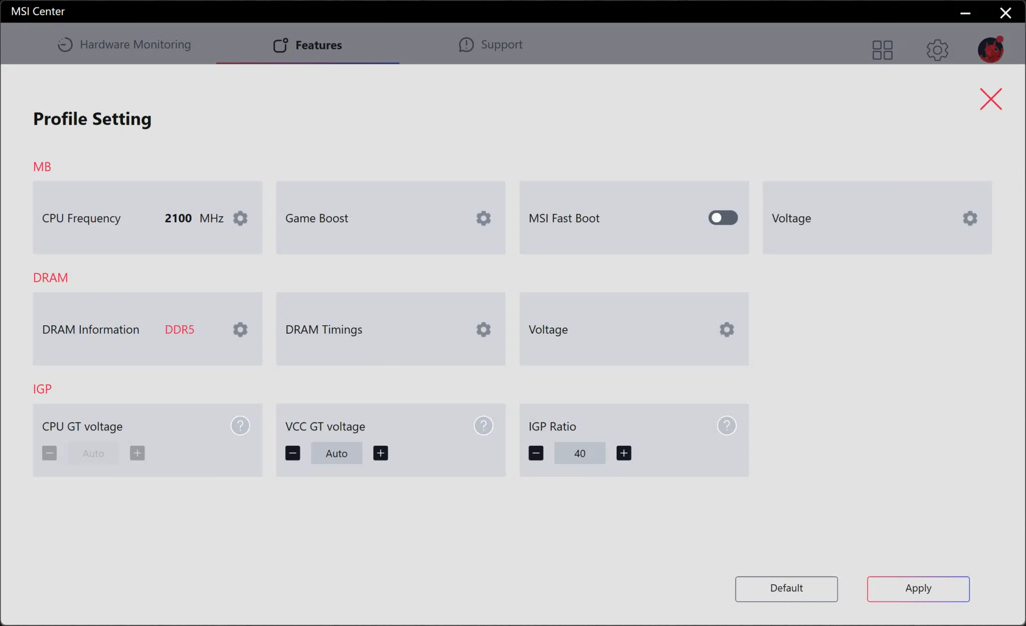1026x626 pixels.
Task: Click the Profile Setting heading
Action: point(92,119)
